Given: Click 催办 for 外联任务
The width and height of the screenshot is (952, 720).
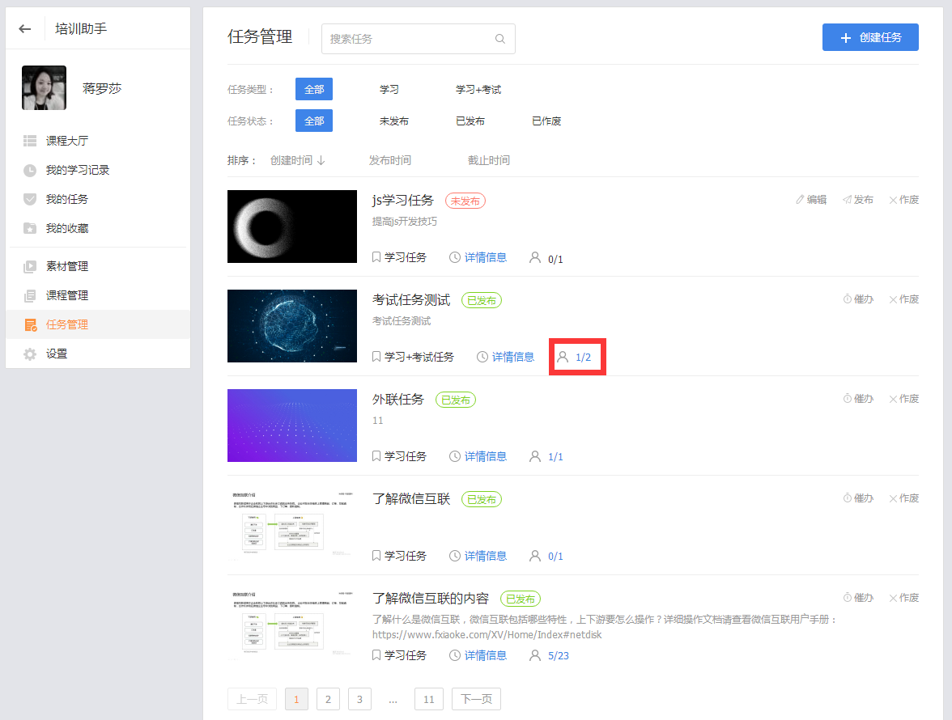Looking at the screenshot, I should (x=858, y=399).
